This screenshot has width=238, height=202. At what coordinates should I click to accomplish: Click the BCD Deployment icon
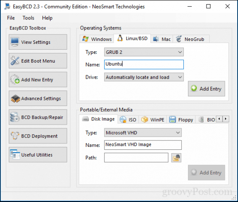(15, 136)
